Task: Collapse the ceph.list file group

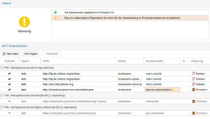Action: pyautogui.click(x=2, y=95)
